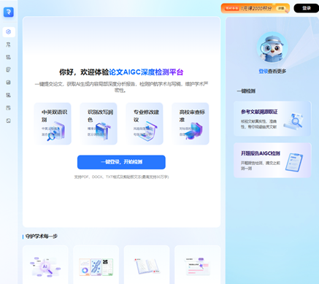Click the owl detective mascot avatar

click(x=272, y=47)
